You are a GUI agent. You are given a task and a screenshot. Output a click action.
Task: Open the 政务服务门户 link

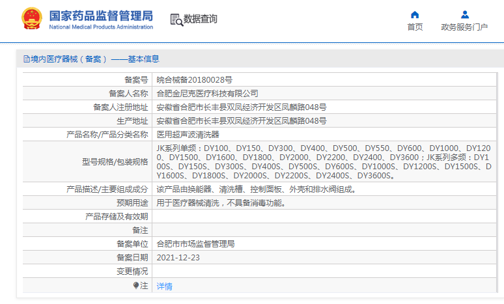coord(464,27)
